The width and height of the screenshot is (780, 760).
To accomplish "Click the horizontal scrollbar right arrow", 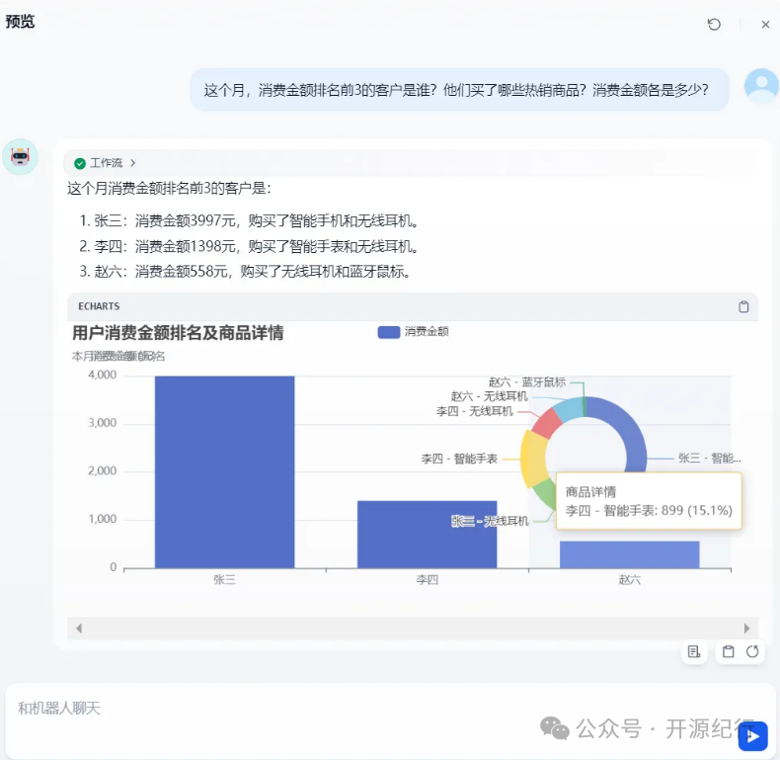I will [x=746, y=629].
